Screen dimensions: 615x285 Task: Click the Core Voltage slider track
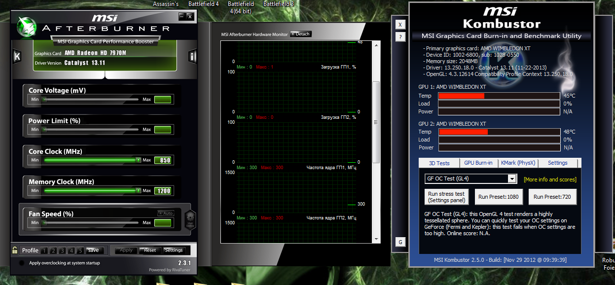[90, 100]
